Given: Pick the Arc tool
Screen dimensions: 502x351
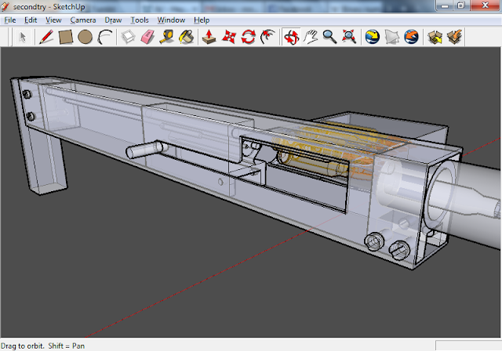Looking at the screenshot, I should click(x=105, y=37).
